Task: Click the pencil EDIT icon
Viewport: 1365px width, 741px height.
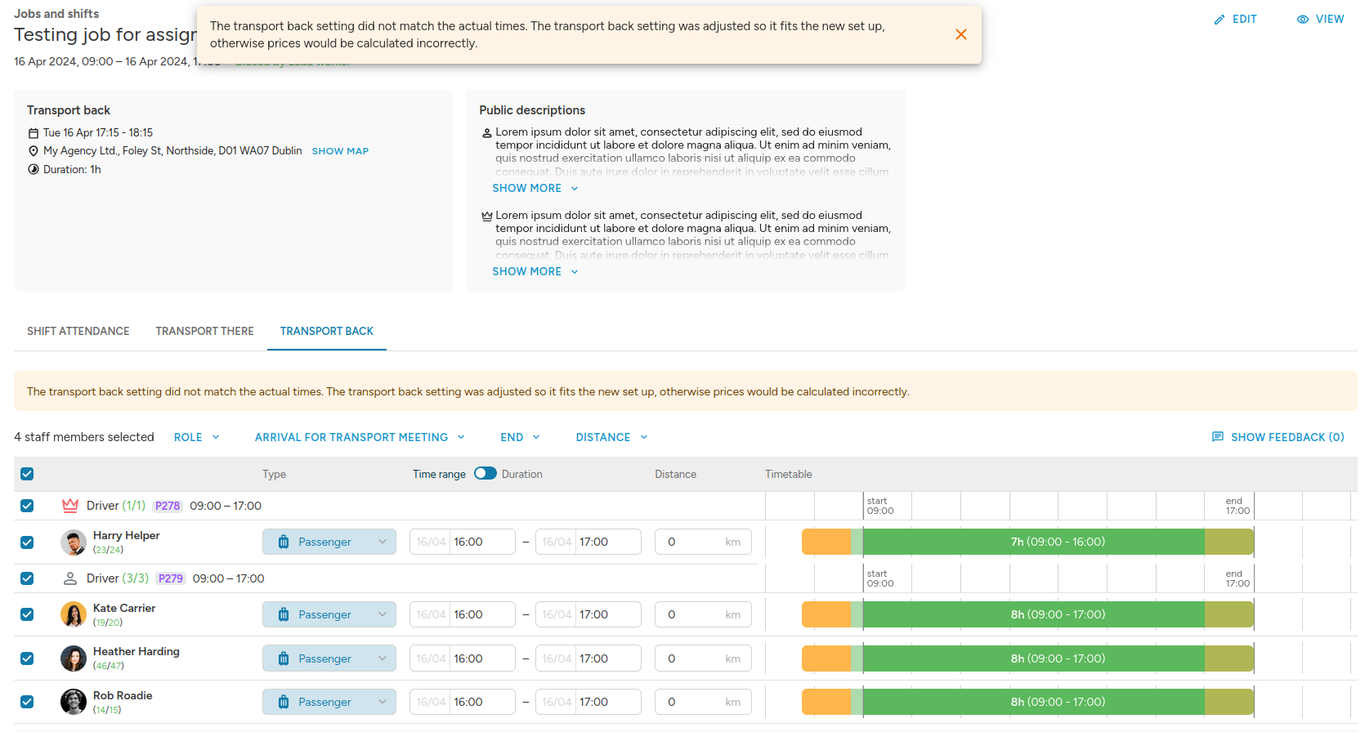Action: point(1220,19)
